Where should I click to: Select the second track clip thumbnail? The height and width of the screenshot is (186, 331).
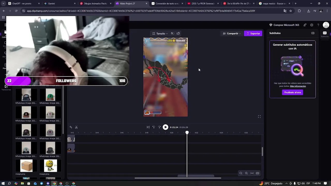[x=71, y=149]
